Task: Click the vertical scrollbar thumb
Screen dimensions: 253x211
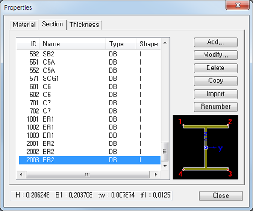Action: tap(165, 152)
